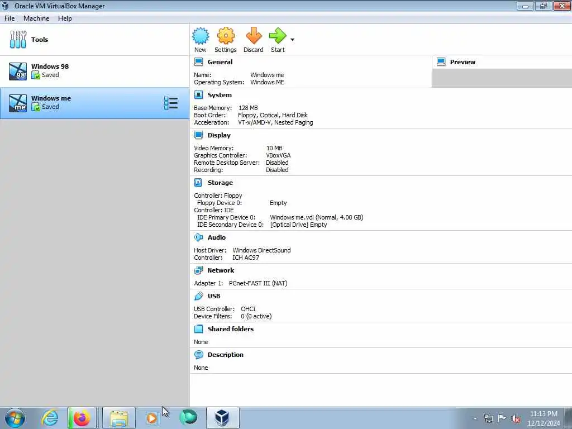Click the Action Center flag tray icon

click(502, 418)
